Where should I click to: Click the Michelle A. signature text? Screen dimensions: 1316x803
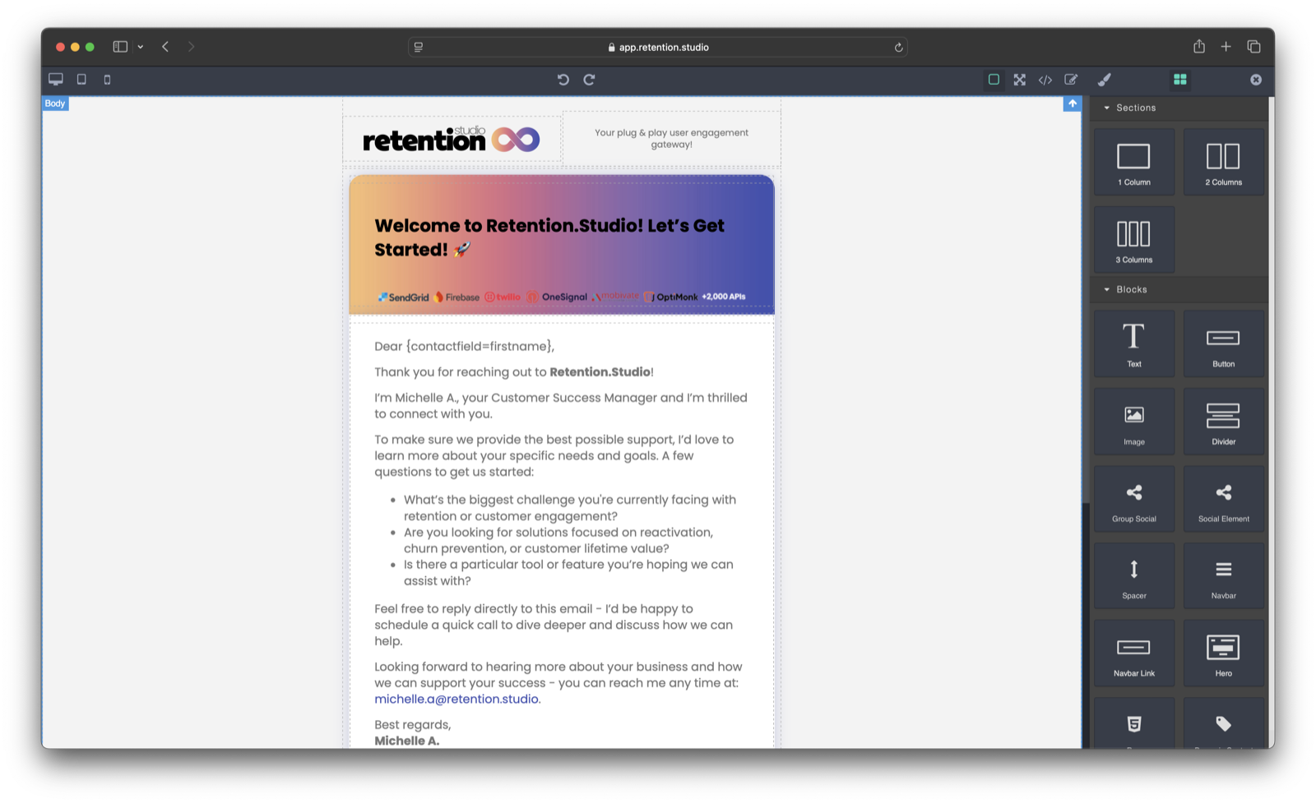point(407,741)
